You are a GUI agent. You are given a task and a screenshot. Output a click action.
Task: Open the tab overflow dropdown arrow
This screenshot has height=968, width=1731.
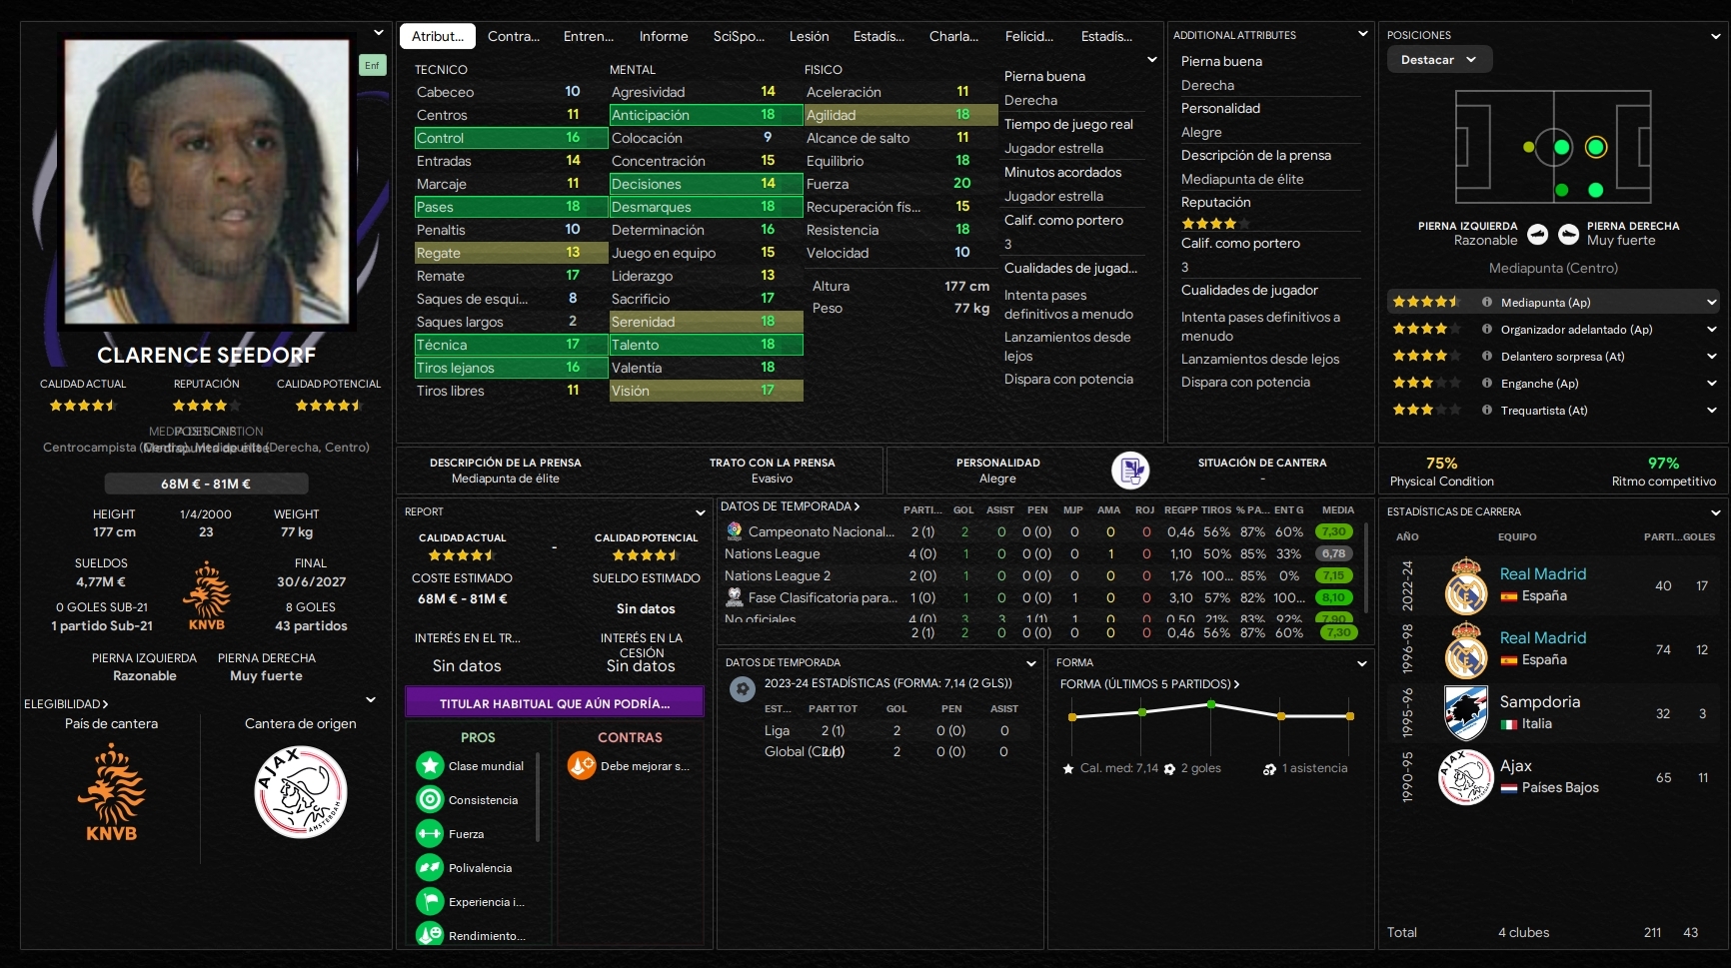[x=1151, y=60]
